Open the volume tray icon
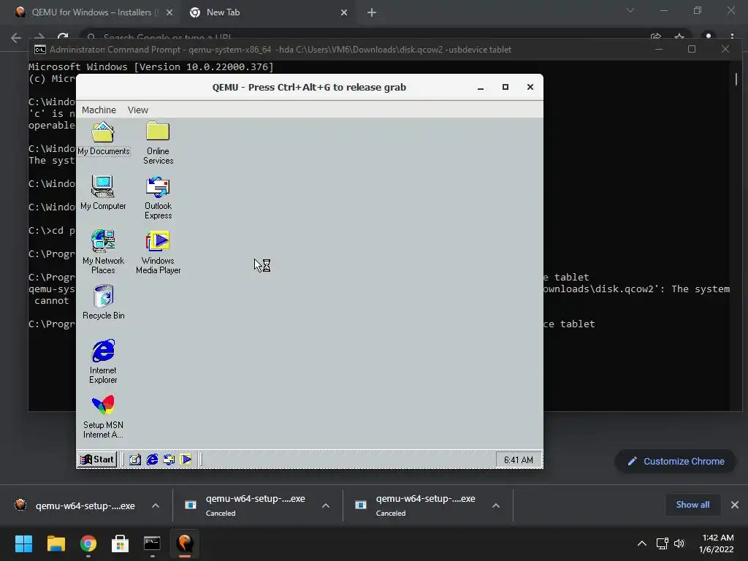This screenshot has width=748, height=561. [679, 543]
